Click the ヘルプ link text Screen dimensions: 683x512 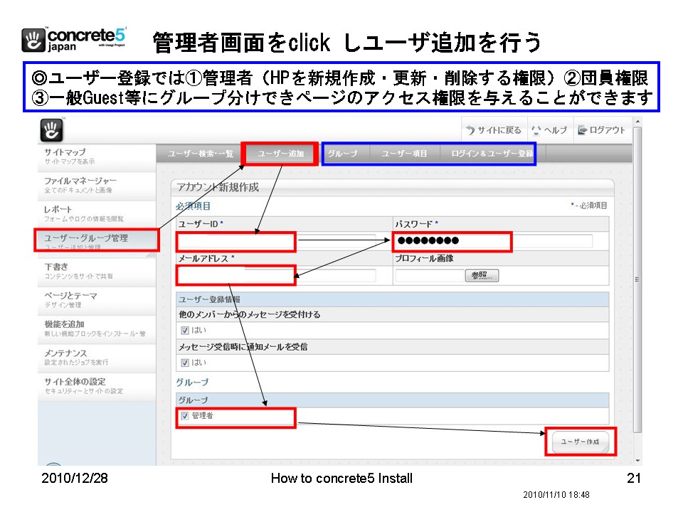556,130
